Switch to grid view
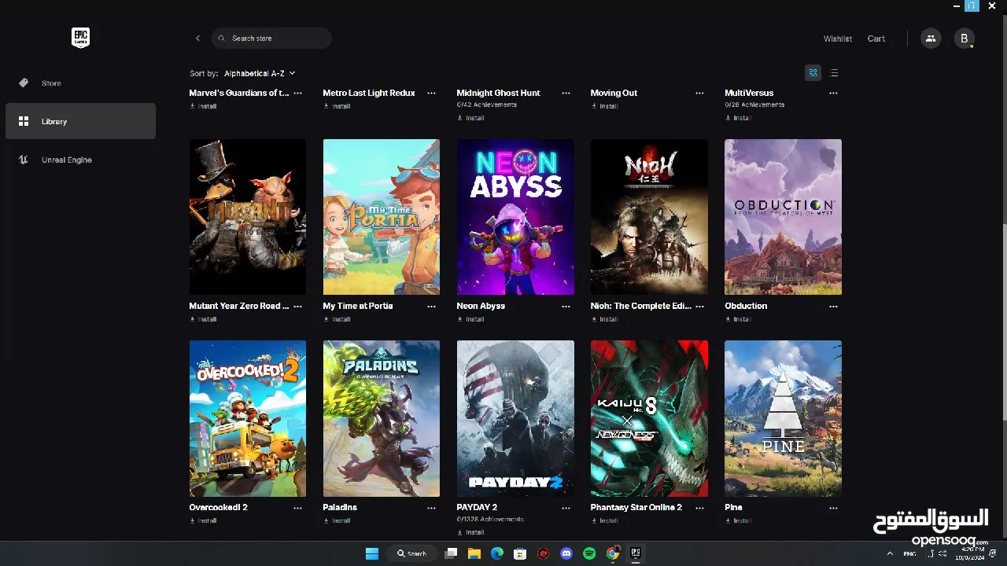This screenshot has height=566, width=1007. pyautogui.click(x=813, y=73)
